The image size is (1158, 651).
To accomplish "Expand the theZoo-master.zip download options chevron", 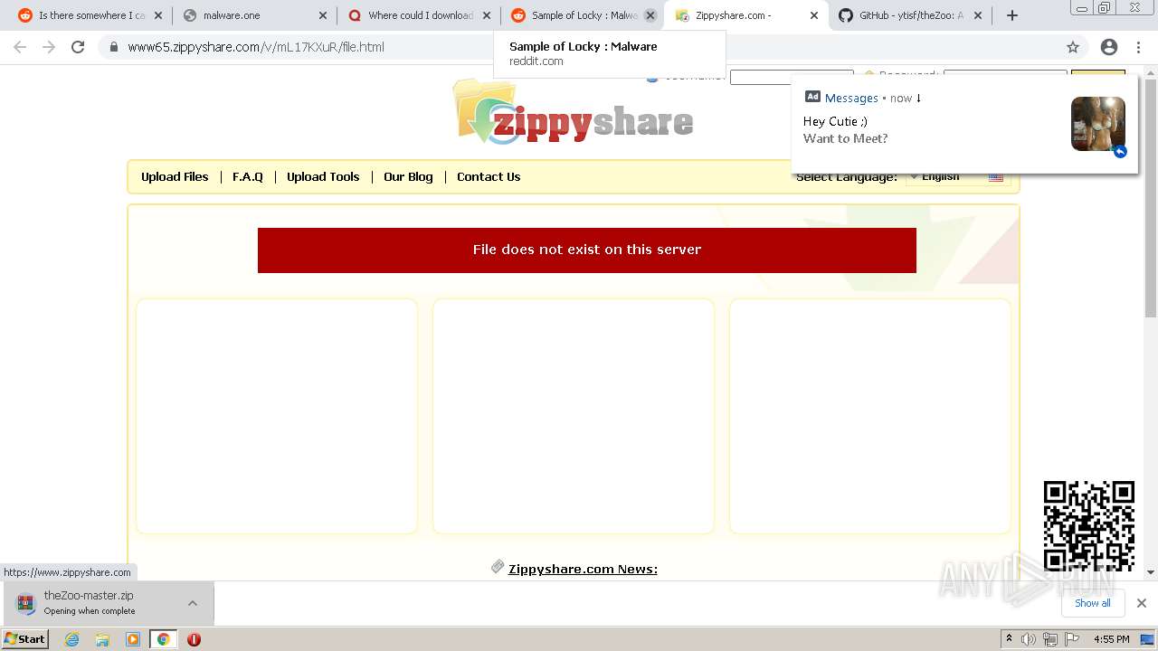I will (x=193, y=603).
